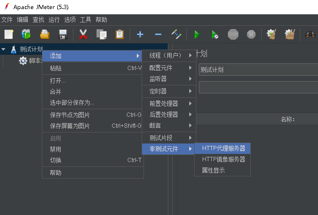Screen dimensions: 318x215
Task: Expand 线程（用户） submenu
Action: click(169, 55)
